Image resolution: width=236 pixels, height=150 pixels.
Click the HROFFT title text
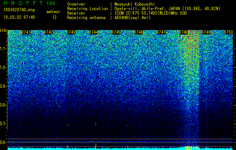[23, 3]
